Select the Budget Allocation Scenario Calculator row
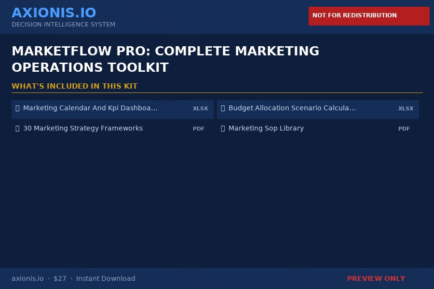This screenshot has height=289, width=434. coord(318,109)
